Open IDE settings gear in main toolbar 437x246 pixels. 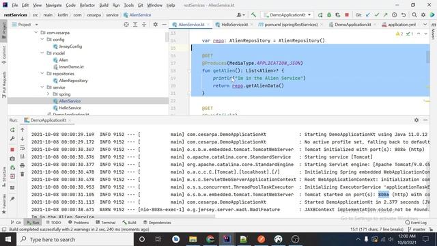pos(423,15)
